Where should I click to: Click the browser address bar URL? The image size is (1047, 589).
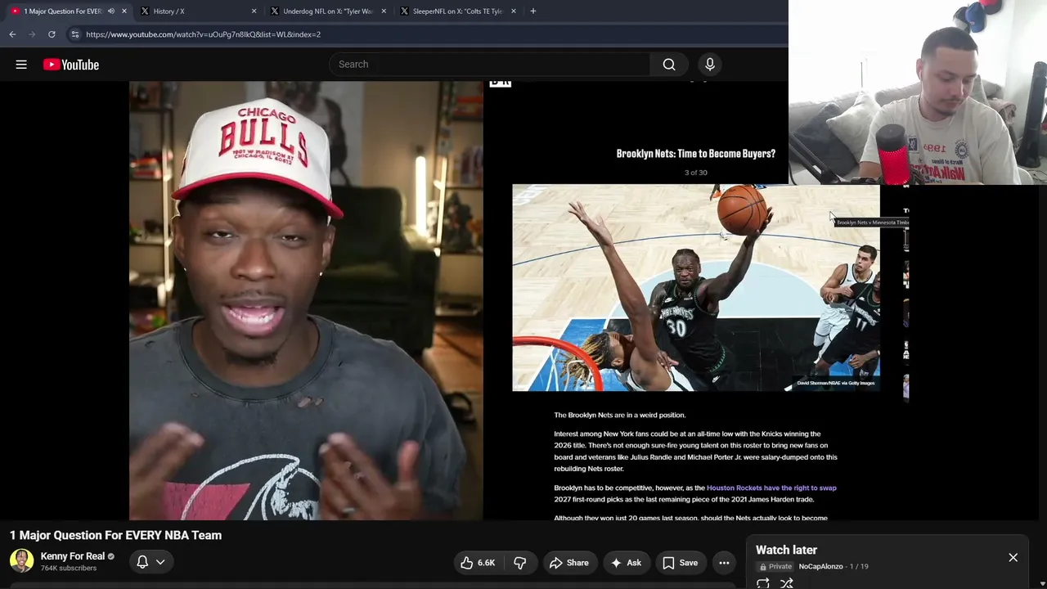203,34
